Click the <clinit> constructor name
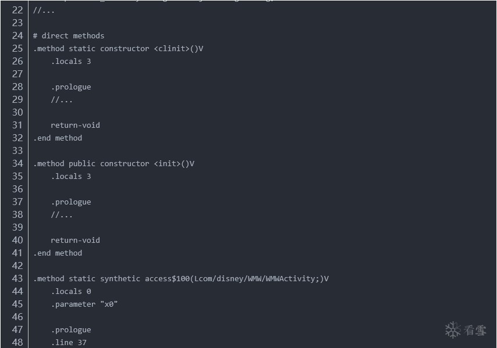This screenshot has width=497, height=348. 172,48
